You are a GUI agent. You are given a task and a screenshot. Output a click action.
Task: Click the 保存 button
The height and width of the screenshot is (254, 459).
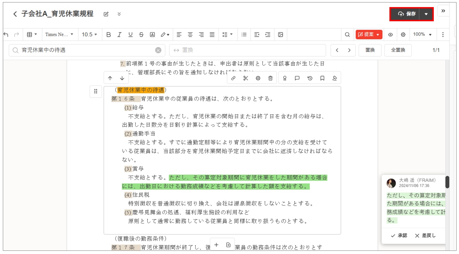coord(407,14)
